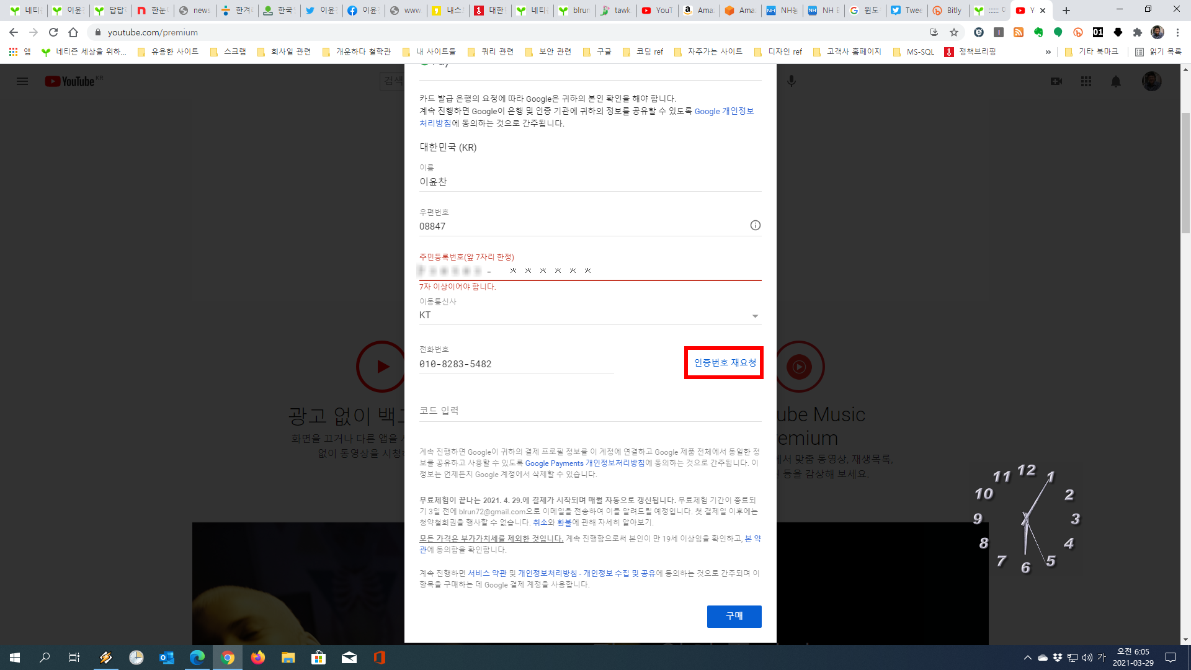1191x670 pixels.
Task: Open the Bitly extension icon
Action: (1078, 32)
